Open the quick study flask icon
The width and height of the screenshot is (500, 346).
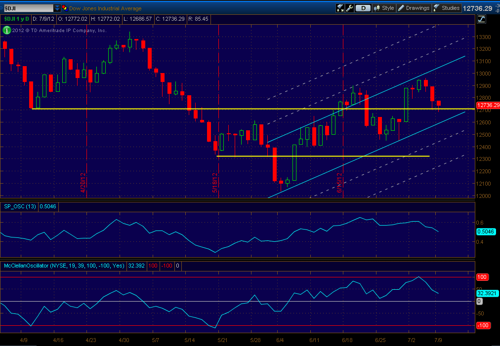(x=340, y=8)
